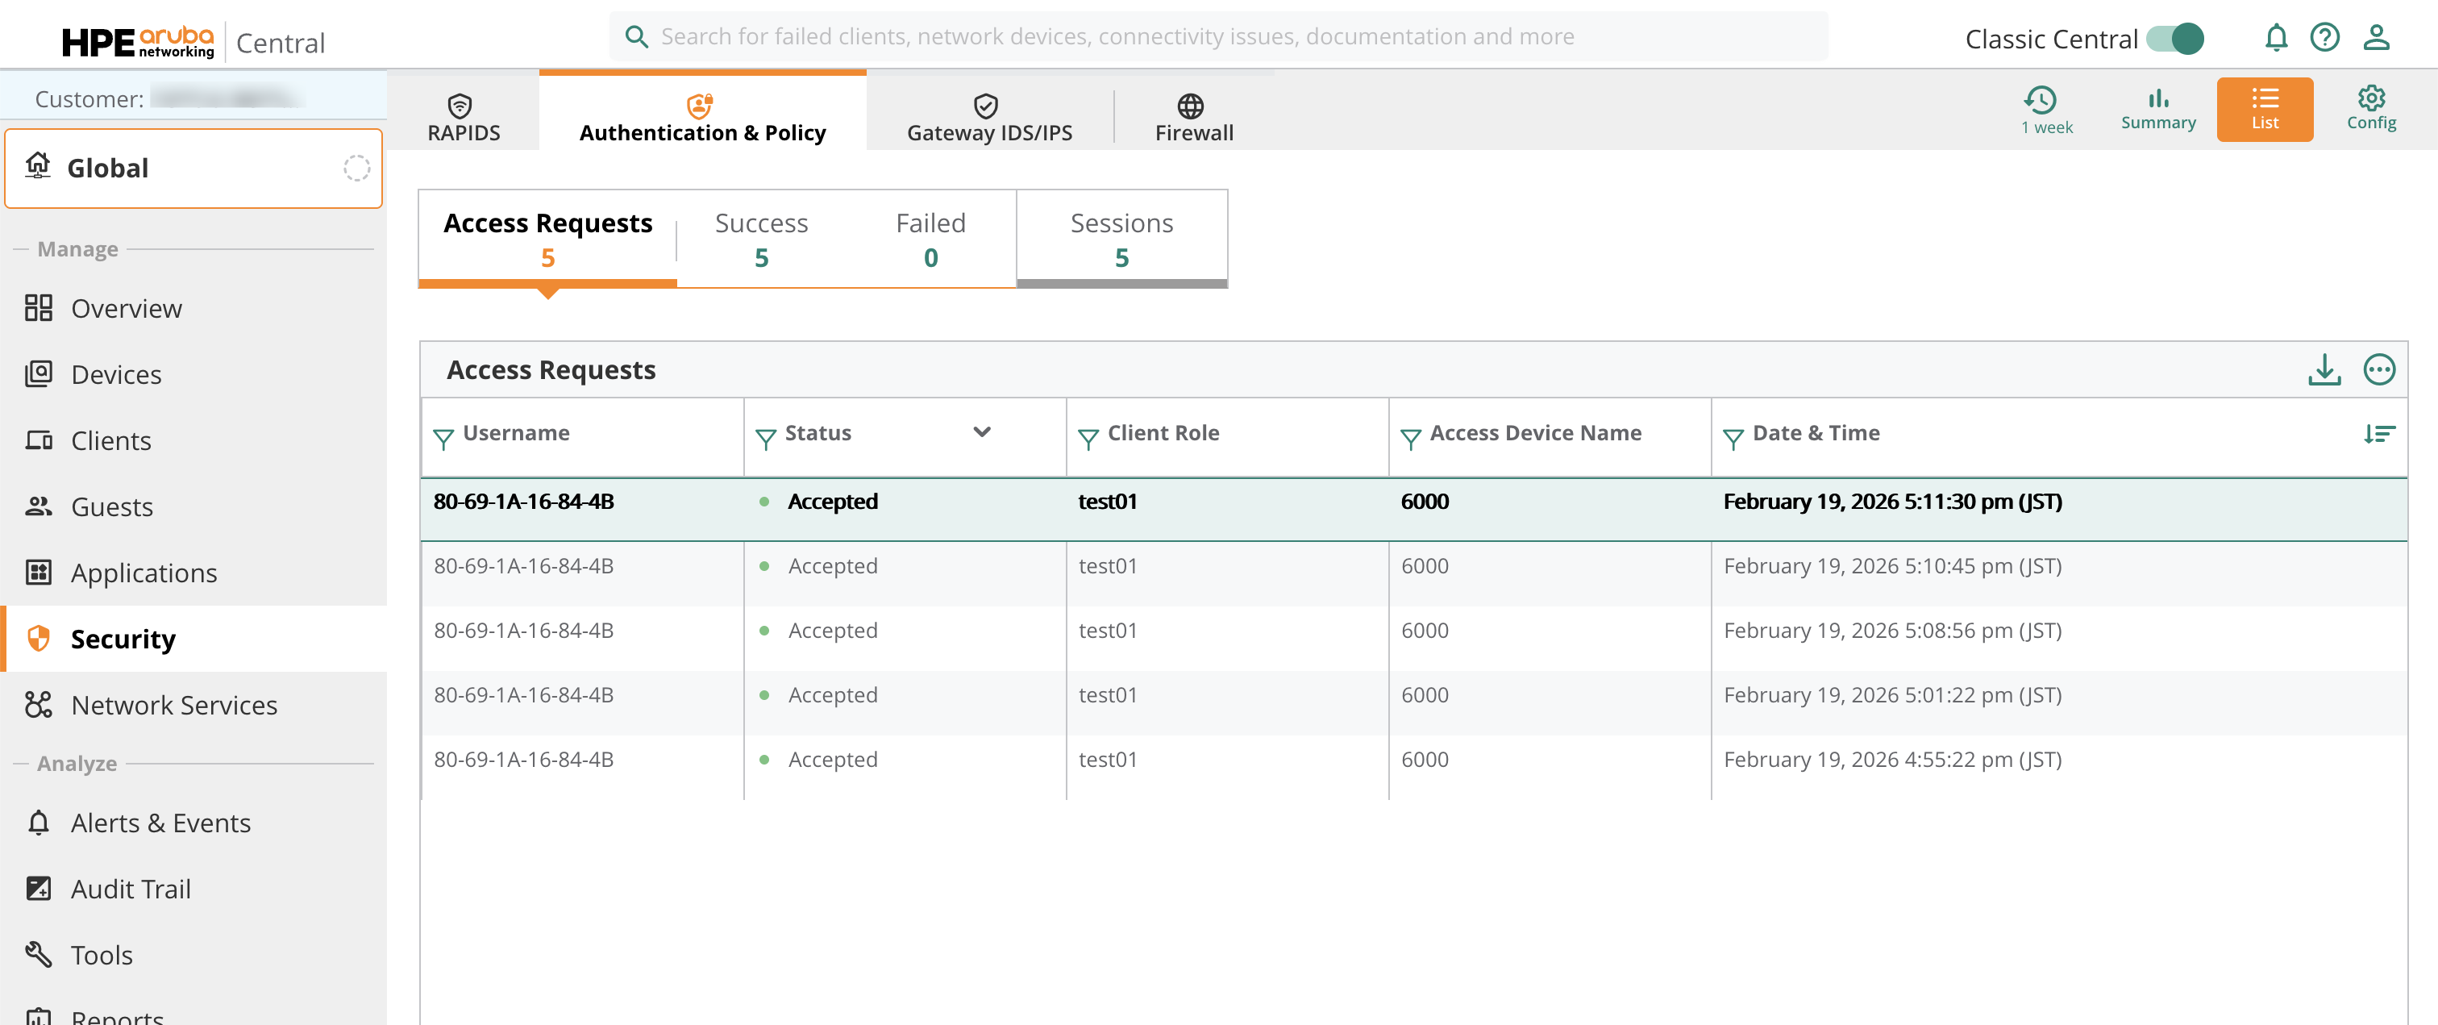The height and width of the screenshot is (1025, 2438).
Task: Switch to the Gateway IDS/IPS tab
Action: coord(989,118)
